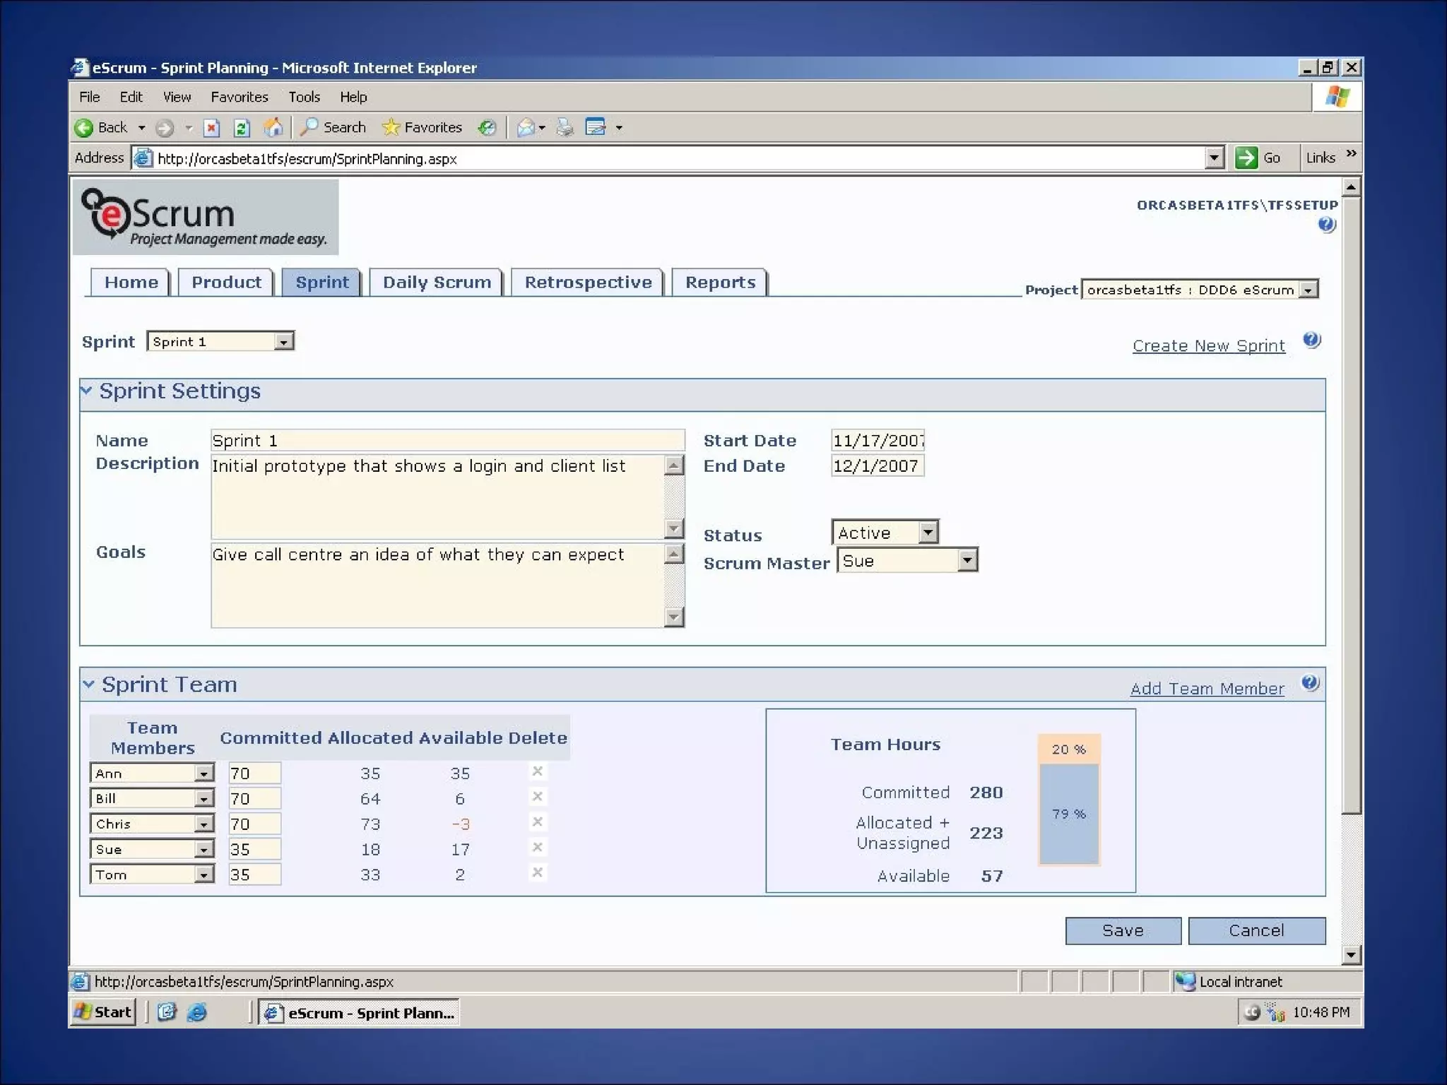Collapse the Sprint Settings section

[87, 390]
